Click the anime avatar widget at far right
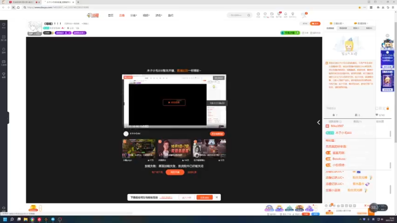 [x=388, y=44]
